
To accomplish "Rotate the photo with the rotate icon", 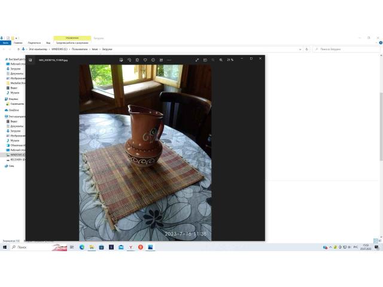I will click(x=129, y=60).
